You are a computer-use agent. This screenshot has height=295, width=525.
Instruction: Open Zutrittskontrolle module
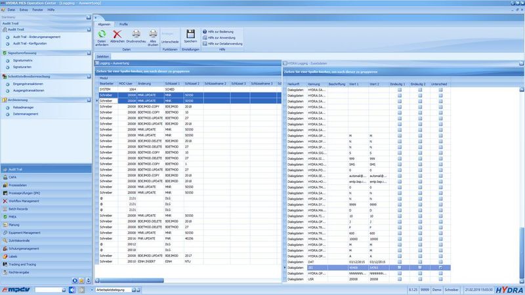[x=46, y=241]
